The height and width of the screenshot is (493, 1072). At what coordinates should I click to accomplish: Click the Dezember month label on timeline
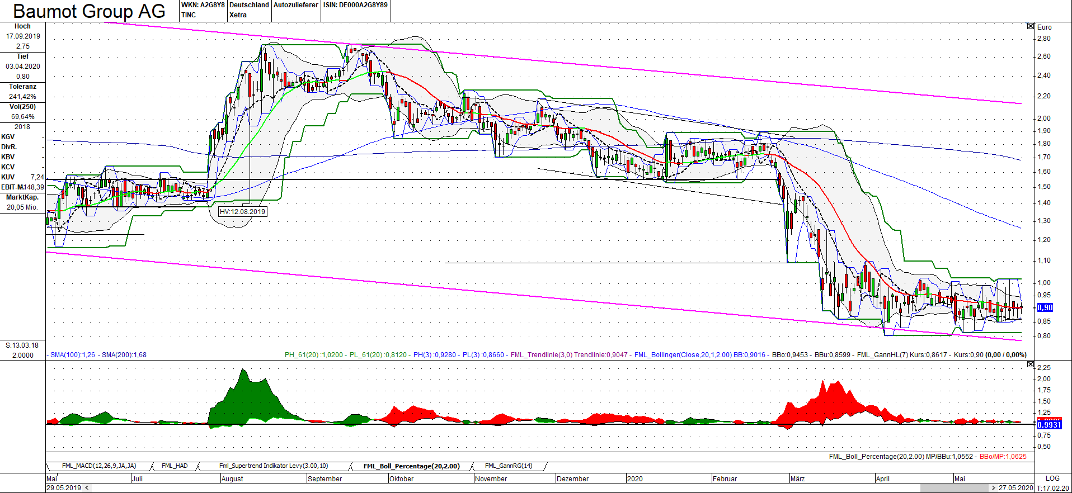tap(573, 479)
